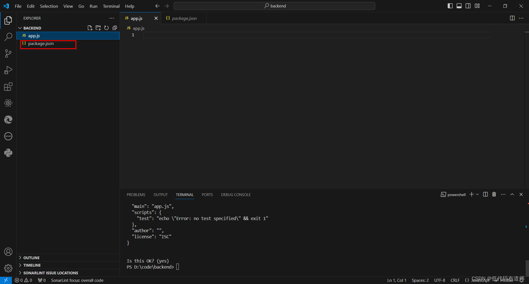Split the terminal pane

click(485, 194)
